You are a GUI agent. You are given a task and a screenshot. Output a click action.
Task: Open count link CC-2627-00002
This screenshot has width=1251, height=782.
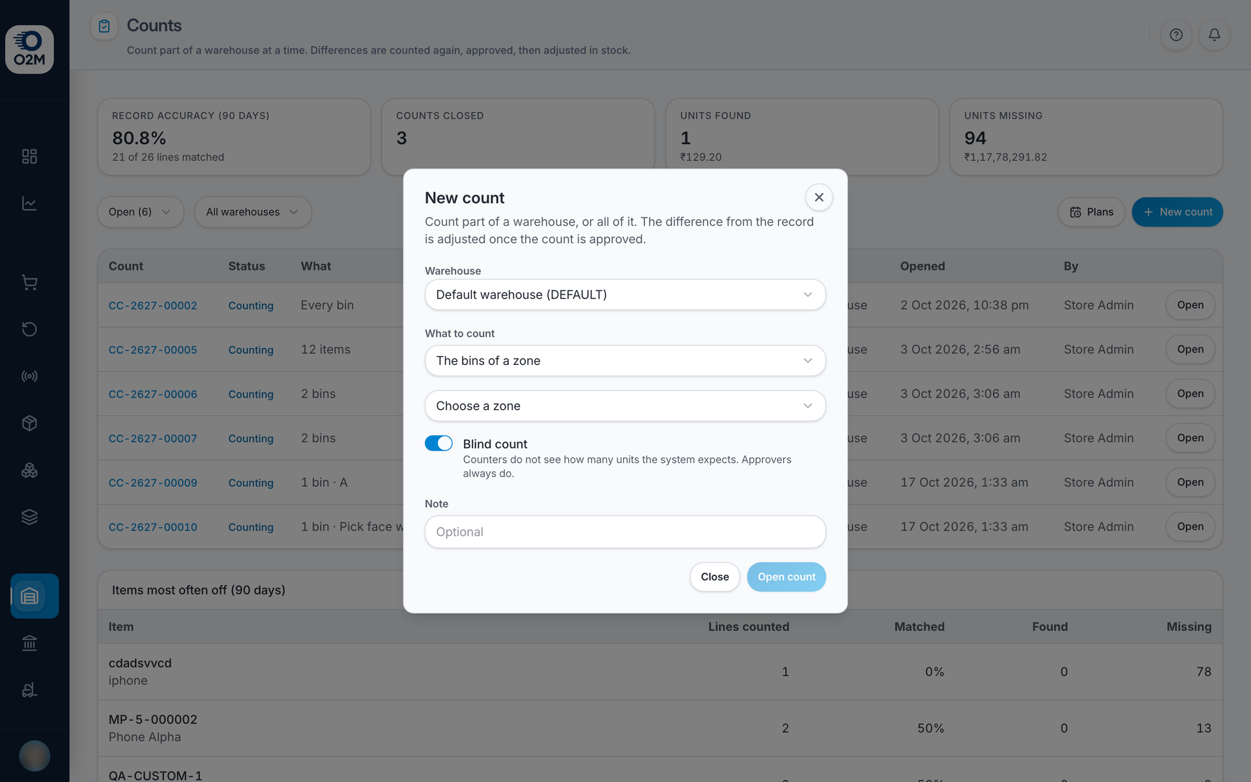click(x=152, y=306)
